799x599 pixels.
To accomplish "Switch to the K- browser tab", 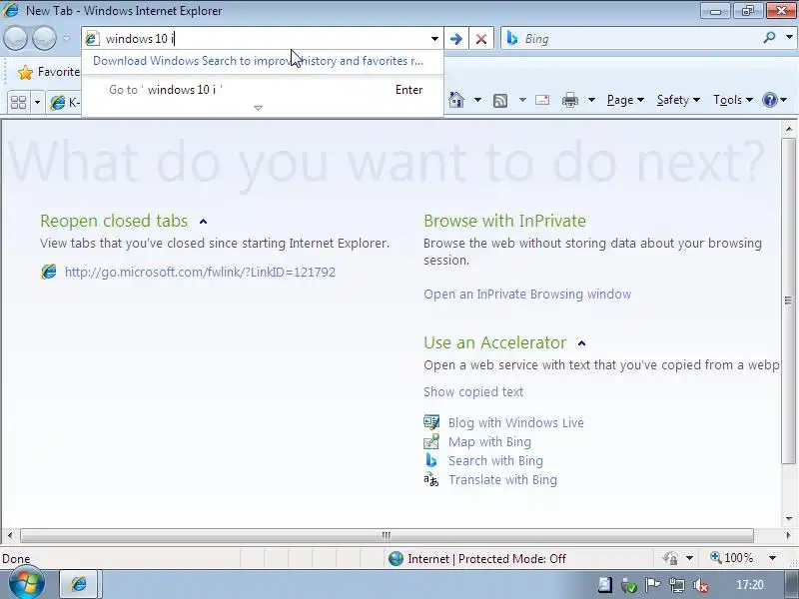I will click(x=65, y=103).
